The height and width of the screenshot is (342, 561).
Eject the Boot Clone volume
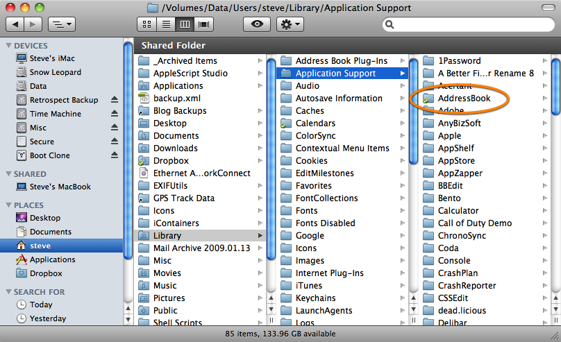[x=115, y=155]
